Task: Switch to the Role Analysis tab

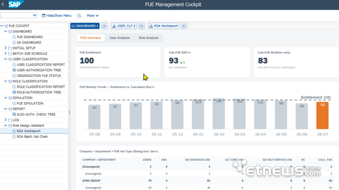Action: click(149, 38)
